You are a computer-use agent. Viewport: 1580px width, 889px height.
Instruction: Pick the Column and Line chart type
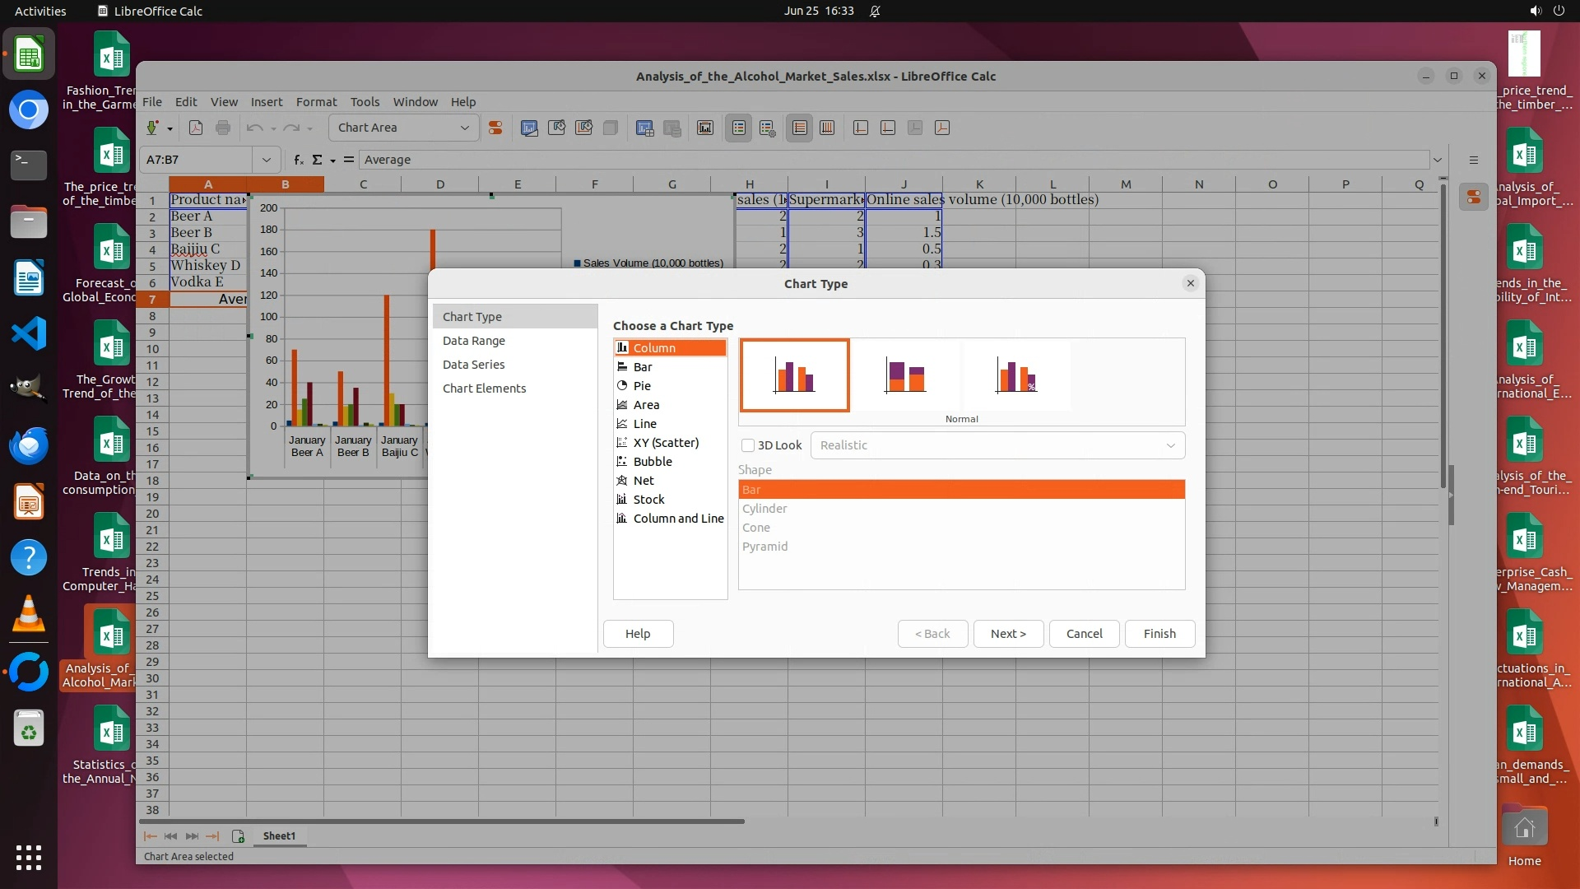(677, 519)
